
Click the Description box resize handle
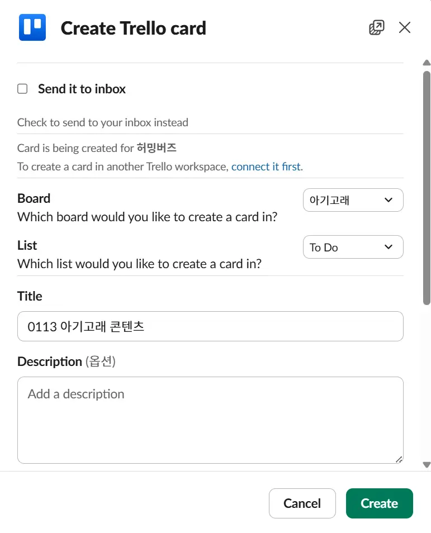point(399,459)
